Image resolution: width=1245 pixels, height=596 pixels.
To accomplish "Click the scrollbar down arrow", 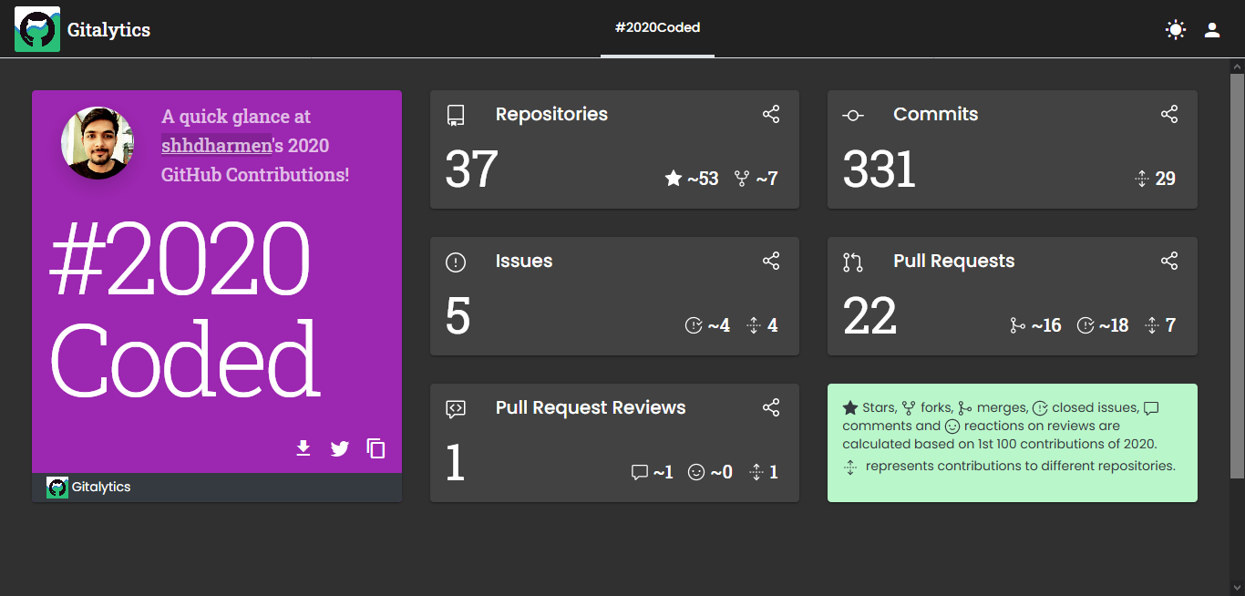I will click(x=1237, y=588).
